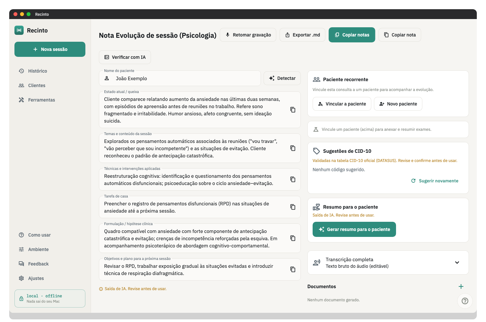
Task: Copy the Objetivos e plano section
Action: click(293, 269)
